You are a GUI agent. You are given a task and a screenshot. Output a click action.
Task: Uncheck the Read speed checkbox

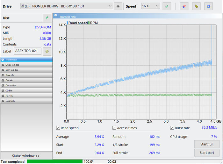[x=58, y=128]
